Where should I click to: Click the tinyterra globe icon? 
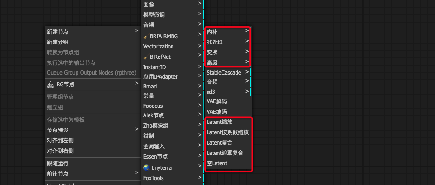coord(146,167)
